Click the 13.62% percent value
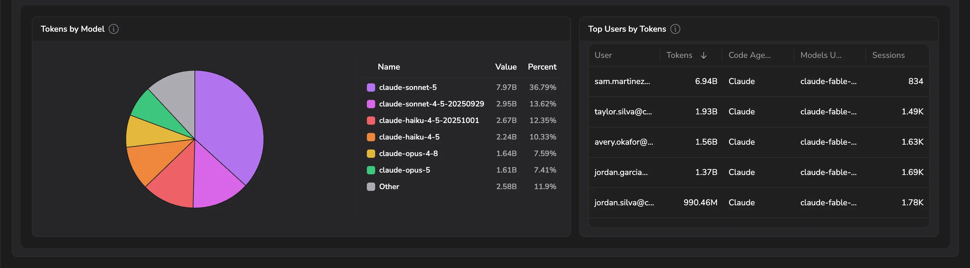The height and width of the screenshot is (268, 970). tap(543, 104)
